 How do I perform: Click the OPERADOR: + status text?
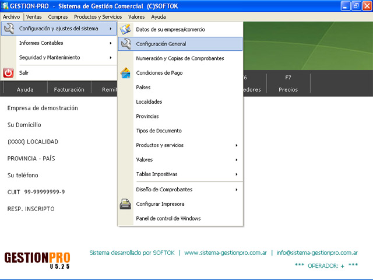pyautogui.click(x=326, y=266)
